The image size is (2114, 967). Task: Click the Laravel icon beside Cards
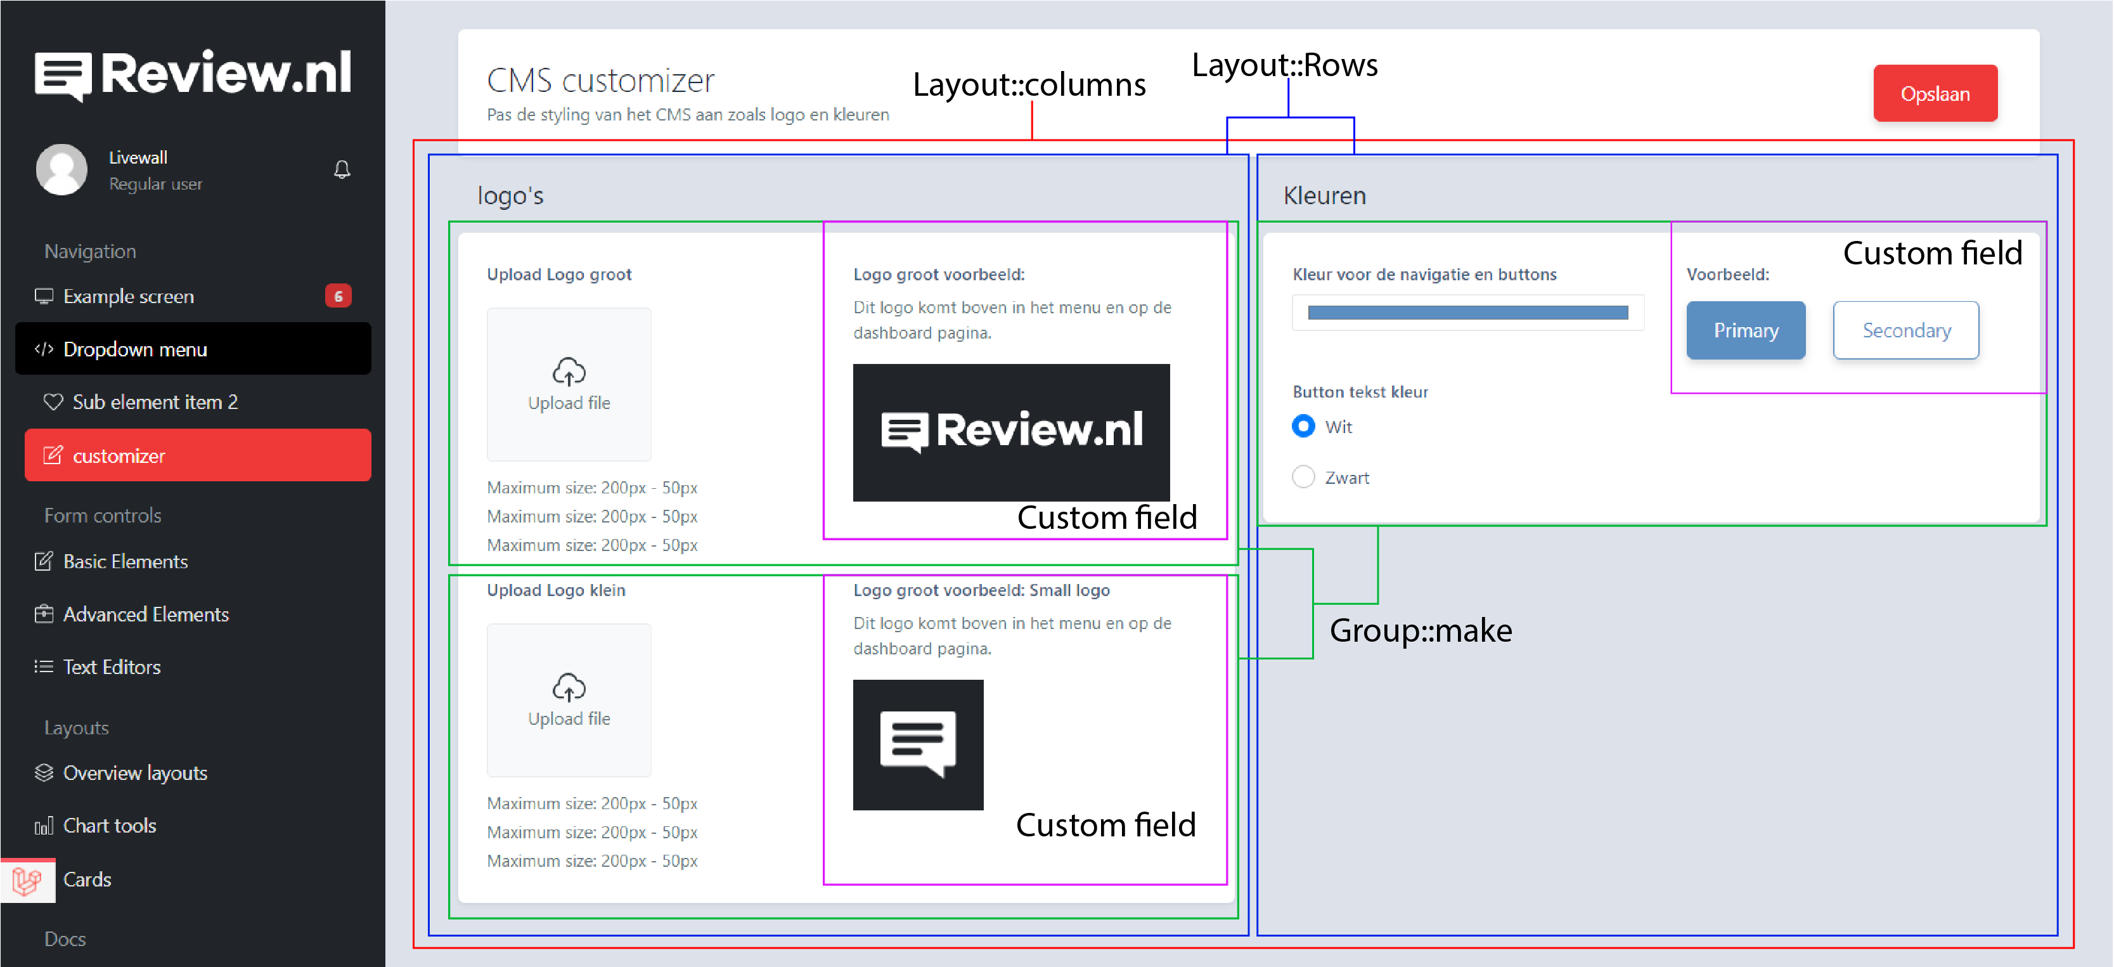pos(27,881)
